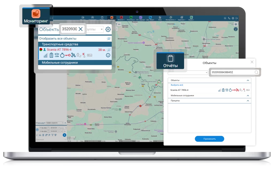The height and width of the screenshot is (171, 274).
Task: Close the Объекты dialog
Action: coord(252,62)
